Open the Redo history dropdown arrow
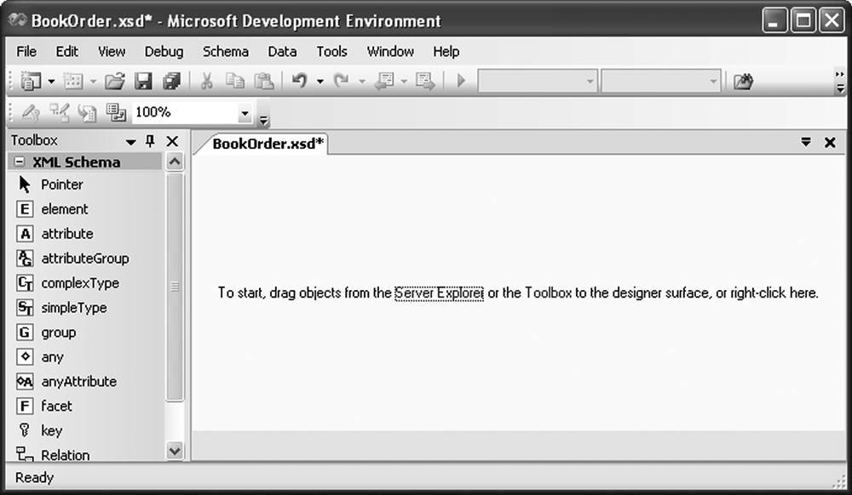 coord(362,82)
